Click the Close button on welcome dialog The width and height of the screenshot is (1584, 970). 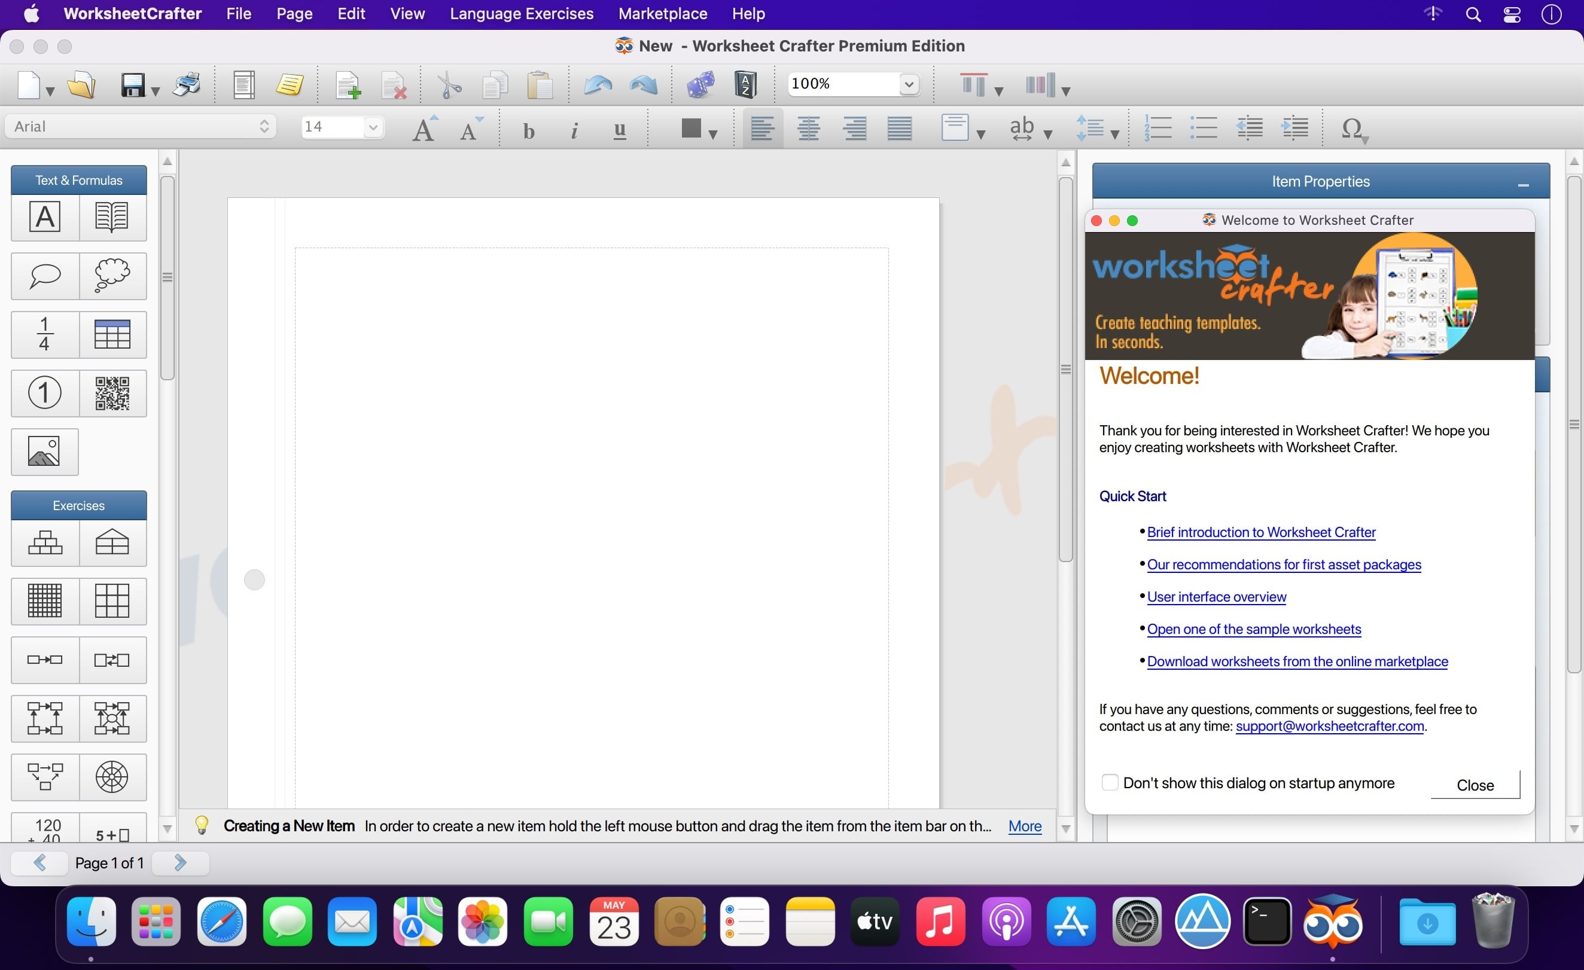click(1475, 783)
